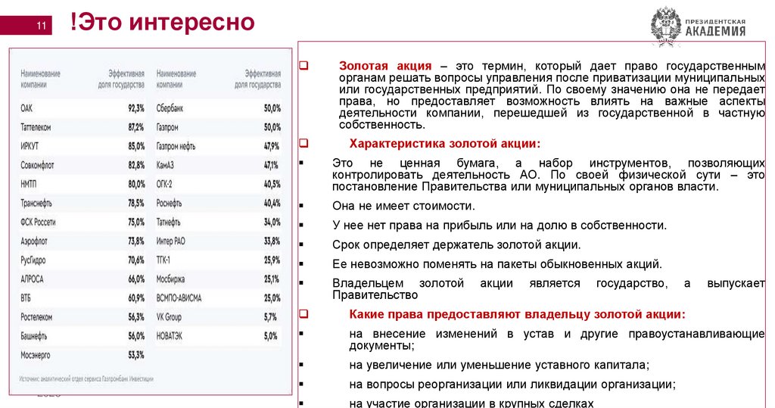This screenshot has height=408, width=775.
Task: Click the company name "ИРКУТ"
Action: (30, 146)
